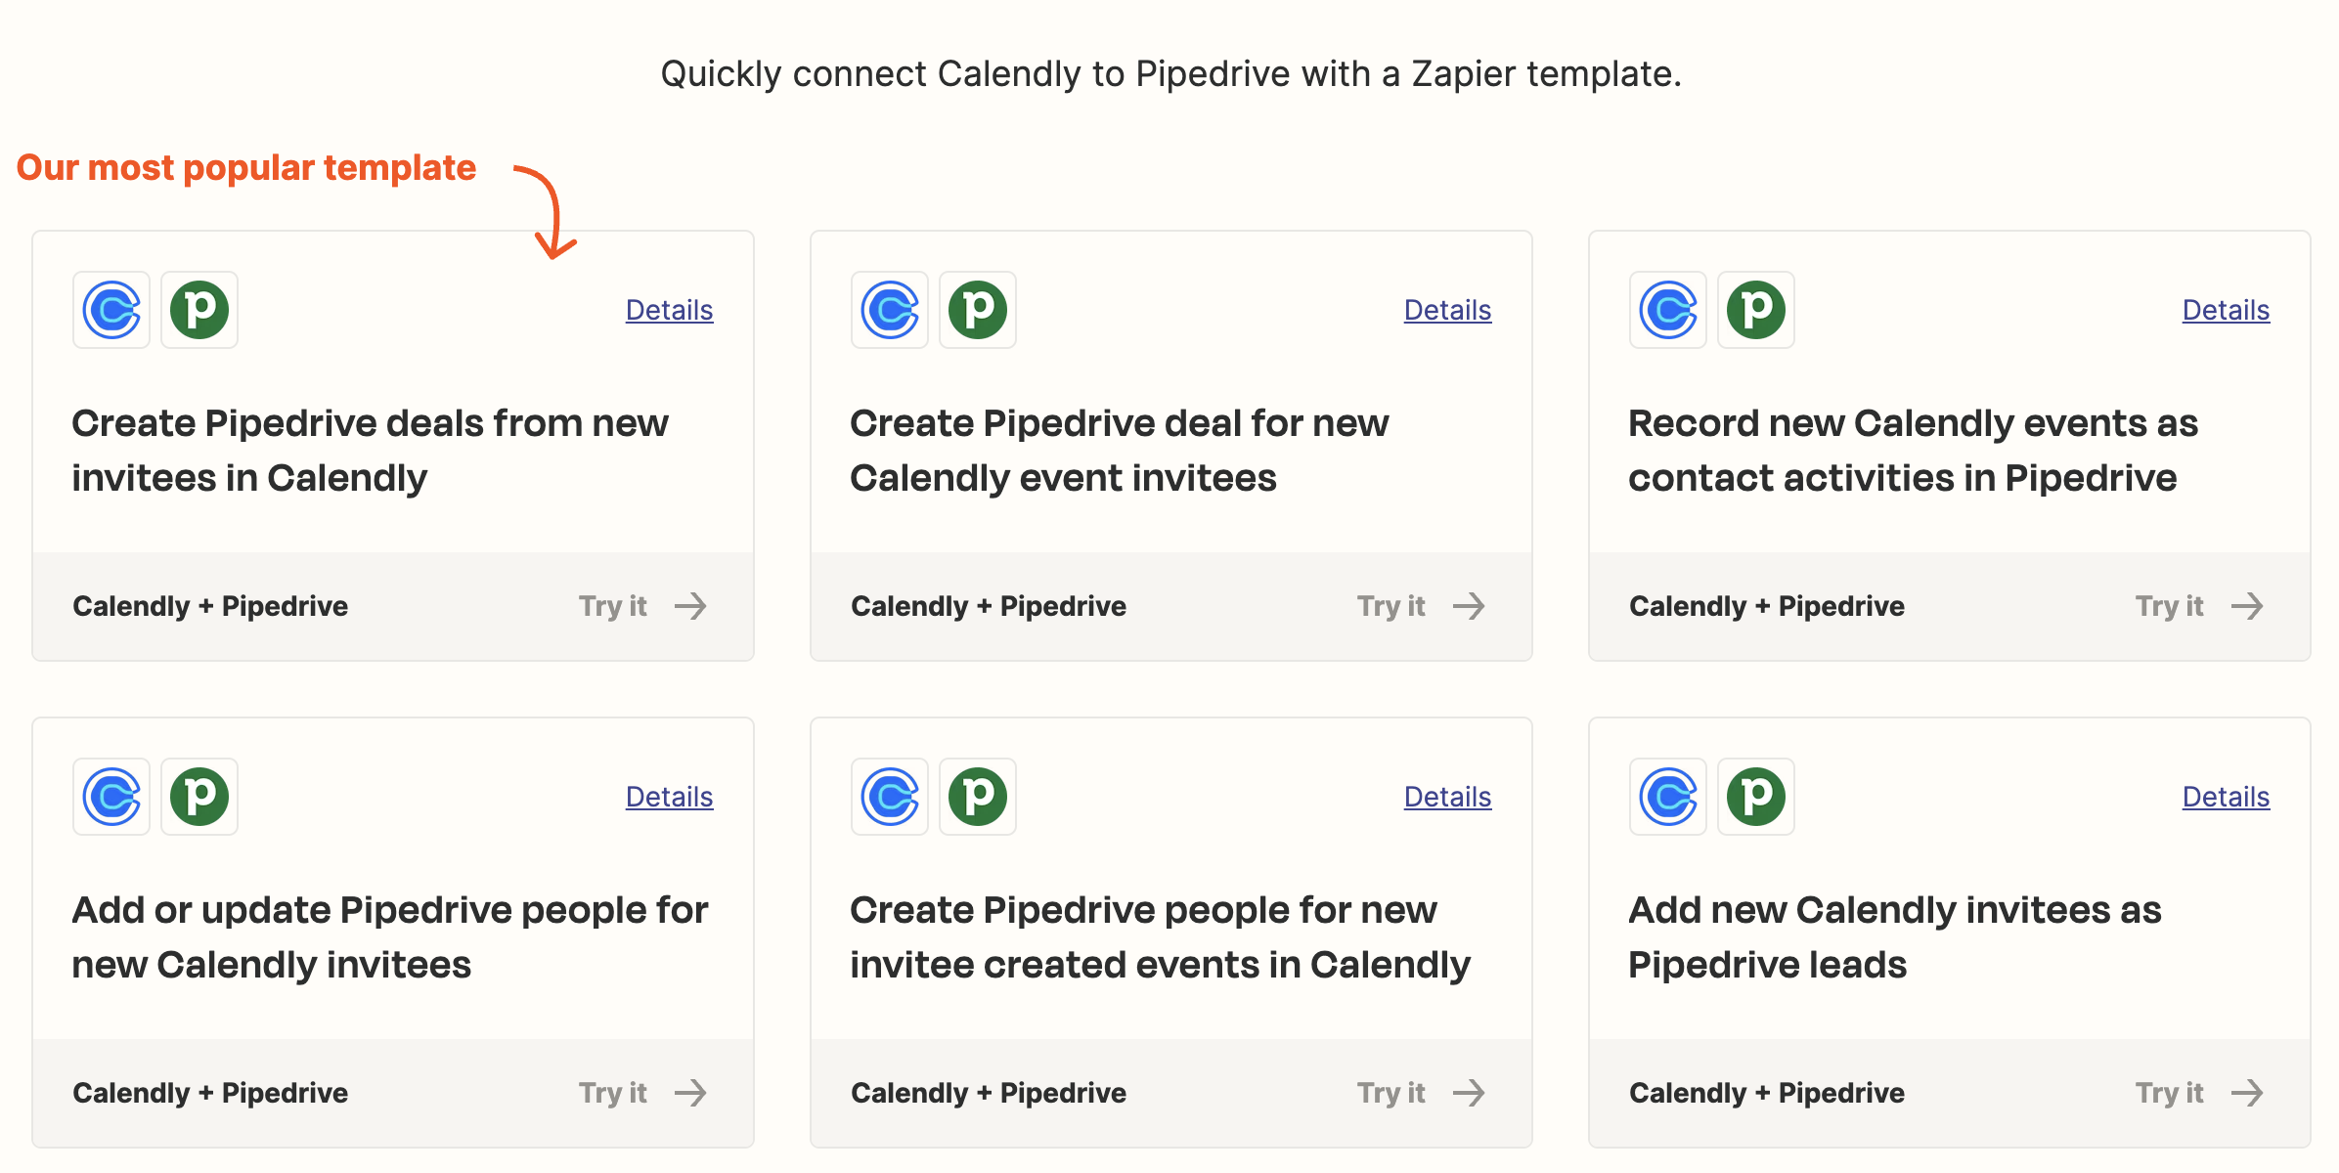Image resolution: width=2339 pixels, height=1173 pixels.
Task: Click Pipedrive icon on 'Add or update Pipedrive people' card
Action: coord(199,797)
